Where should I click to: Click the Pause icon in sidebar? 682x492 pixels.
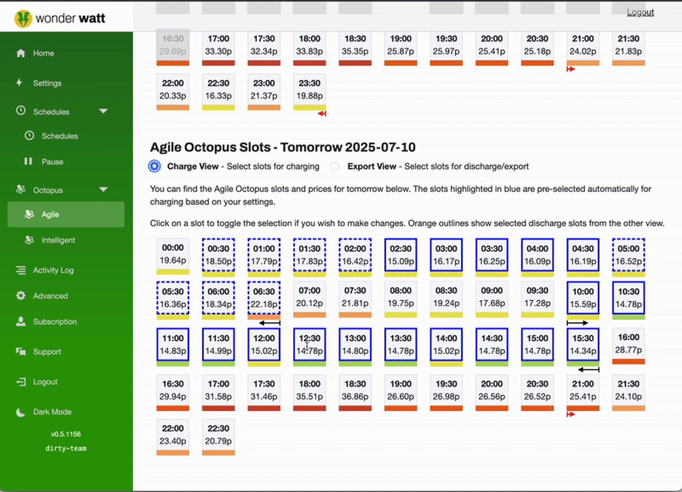click(28, 162)
